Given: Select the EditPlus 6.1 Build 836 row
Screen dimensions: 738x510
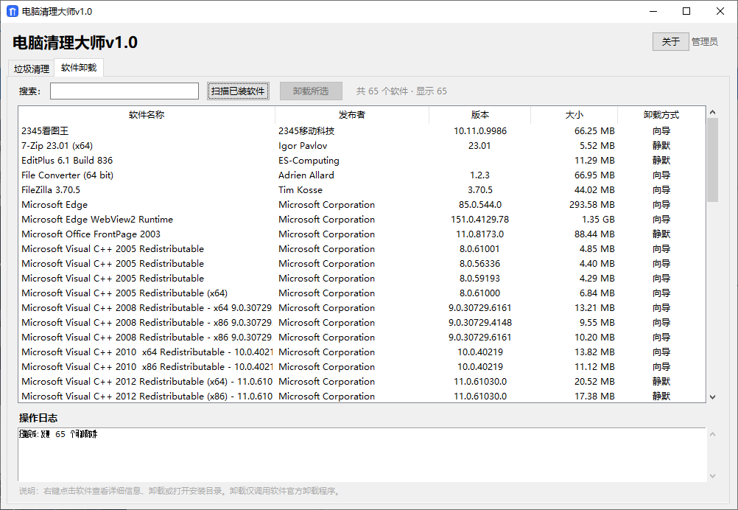Looking at the screenshot, I should click(362, 160).
